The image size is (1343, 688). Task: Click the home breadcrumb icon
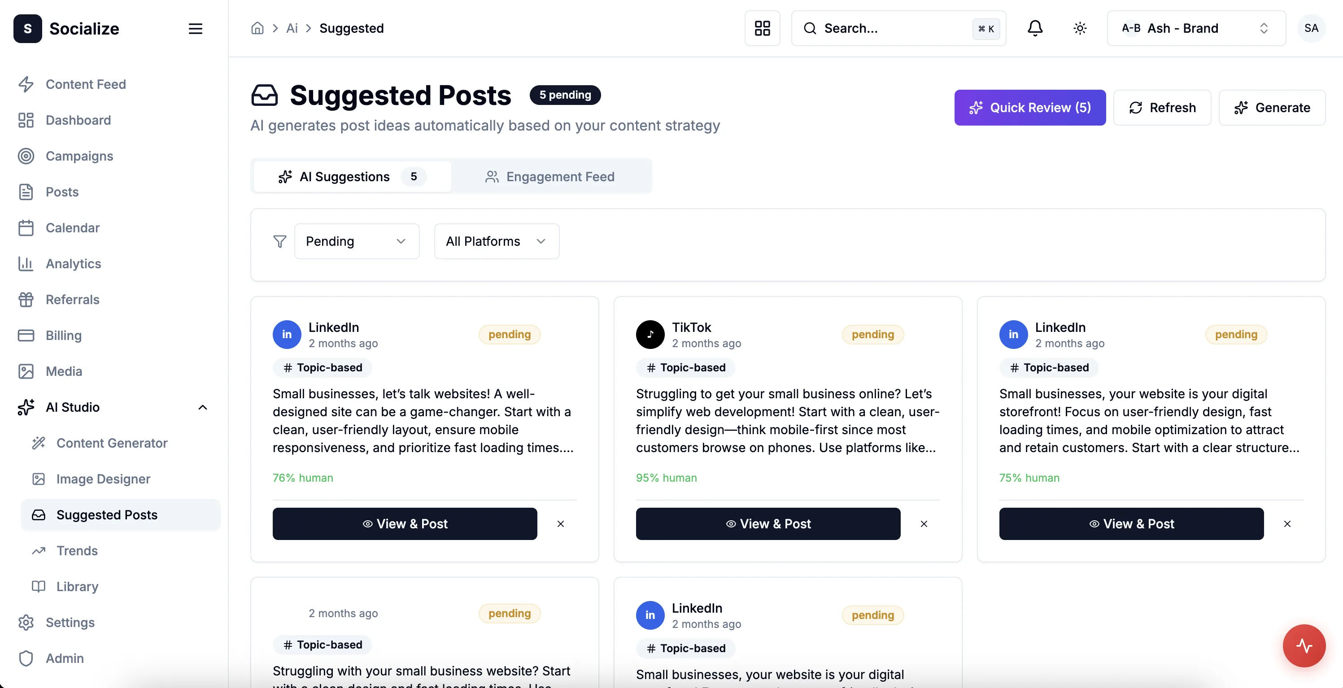pos(257,28)
